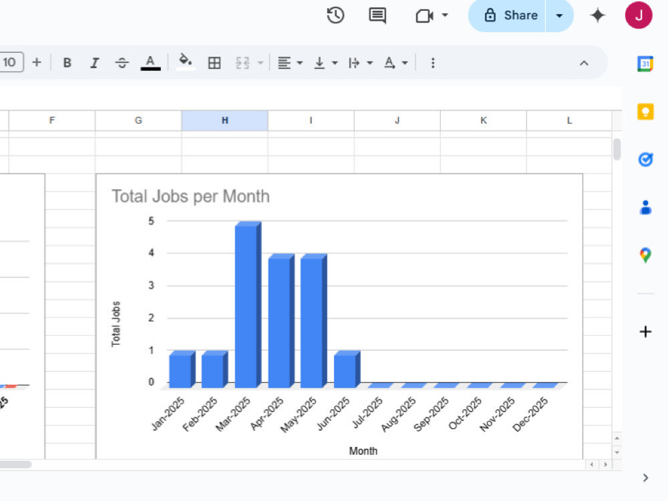Hide side panel with right chevron

[x=645, y=478]
